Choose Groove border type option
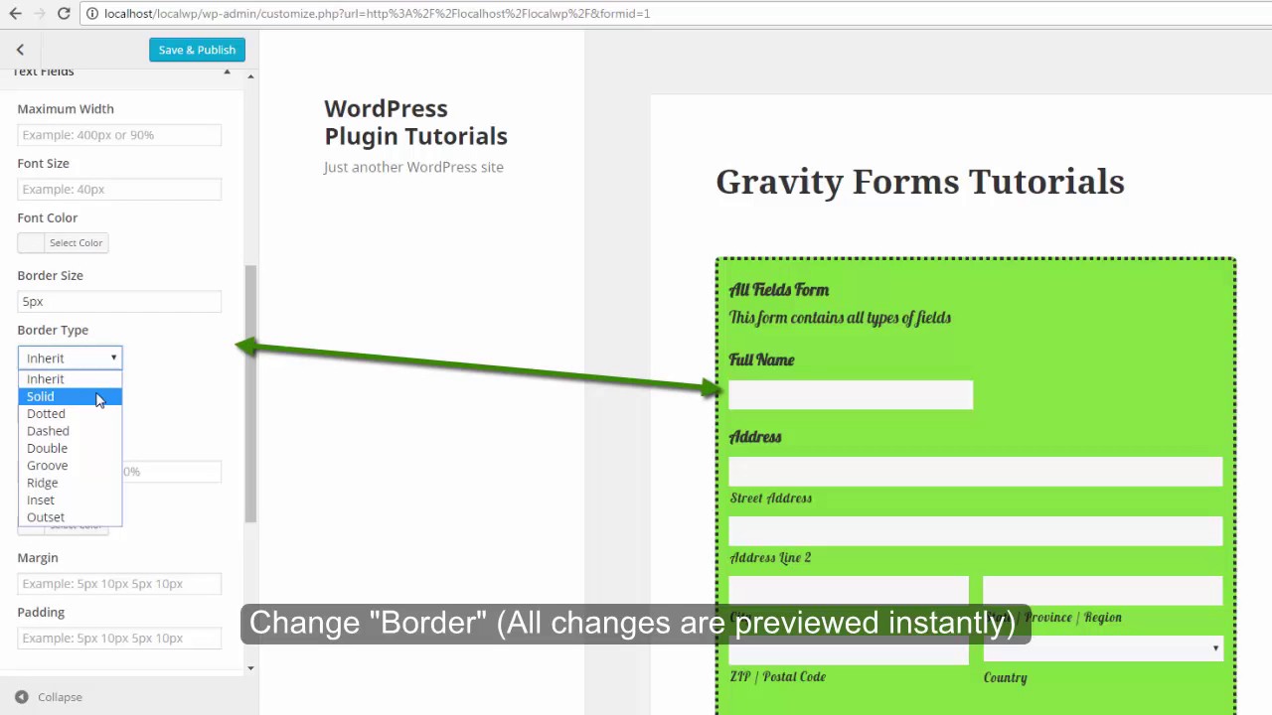 (70, 465)
